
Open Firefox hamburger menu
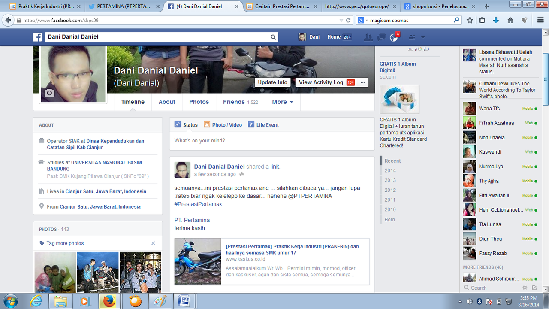(540, 20)
